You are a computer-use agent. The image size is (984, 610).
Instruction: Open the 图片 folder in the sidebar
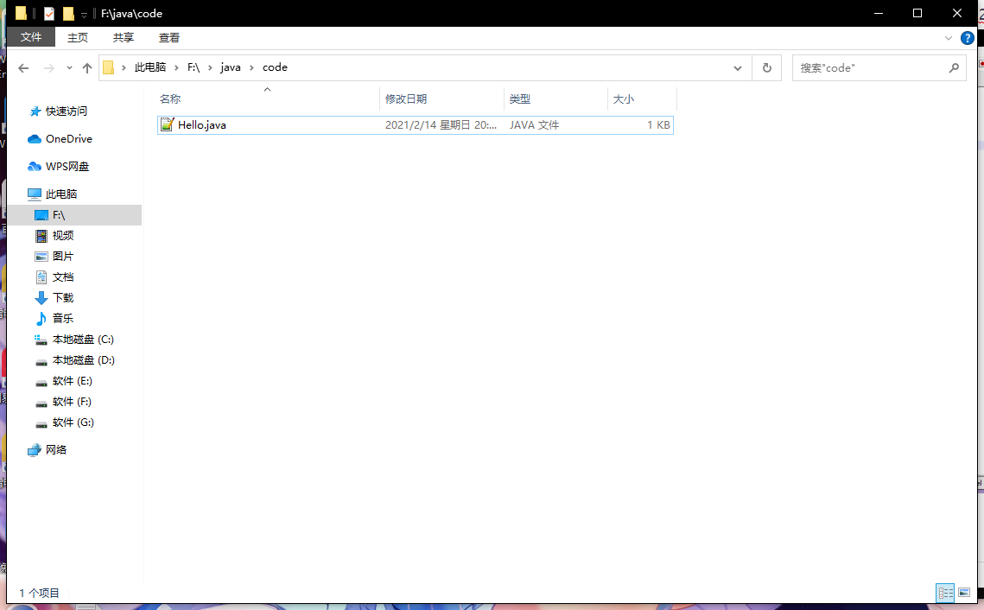[x=63, y=256]
